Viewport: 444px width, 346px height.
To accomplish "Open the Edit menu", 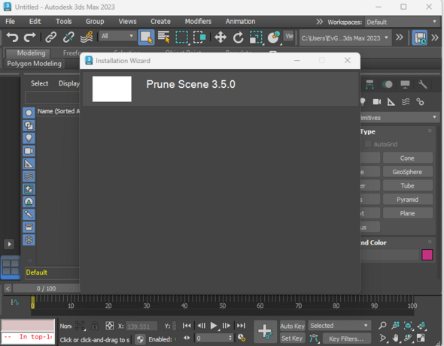I will 35,22.
